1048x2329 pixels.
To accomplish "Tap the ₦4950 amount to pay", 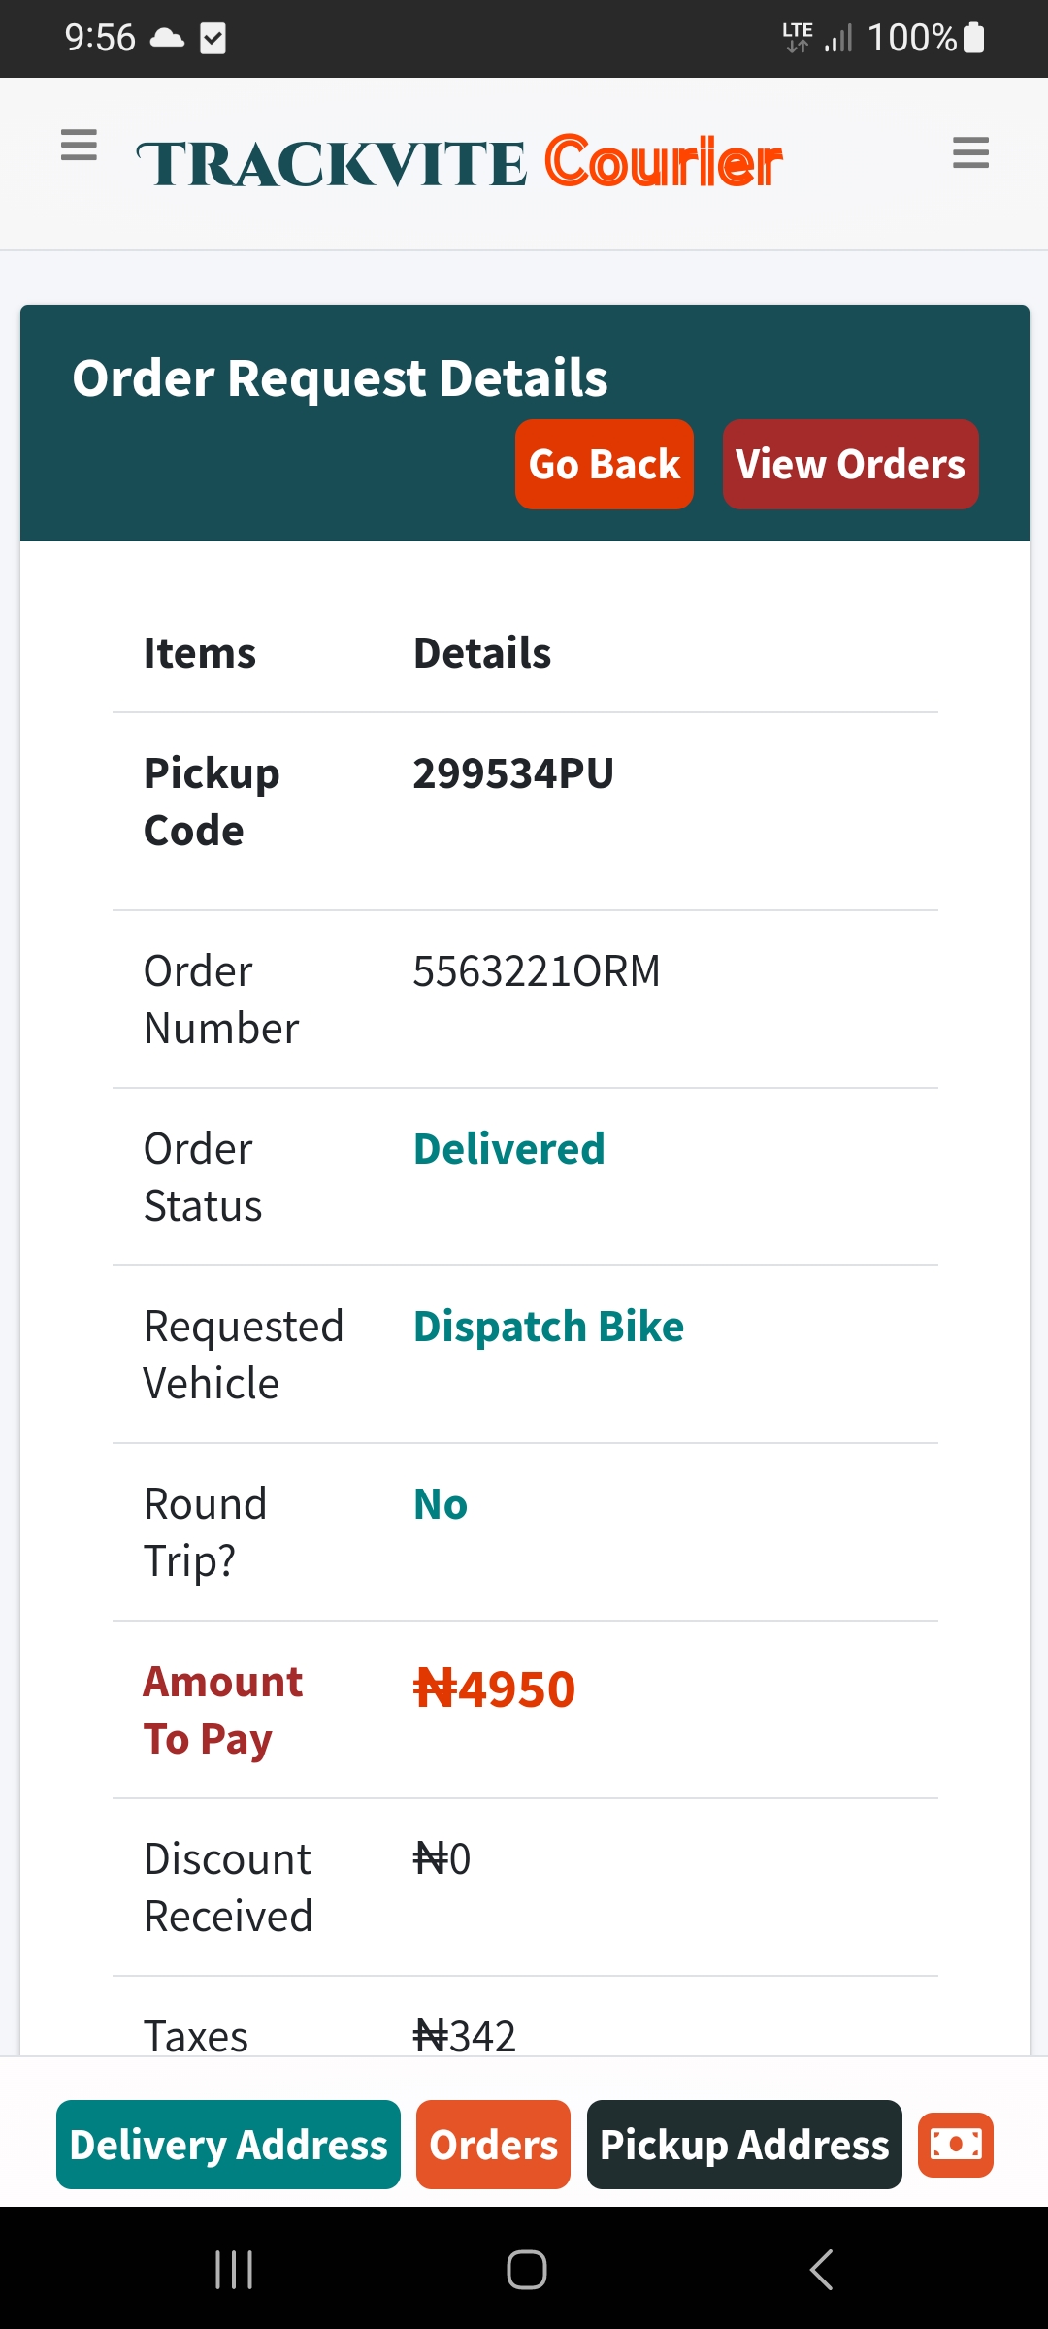I will [x=494, y=1689].
